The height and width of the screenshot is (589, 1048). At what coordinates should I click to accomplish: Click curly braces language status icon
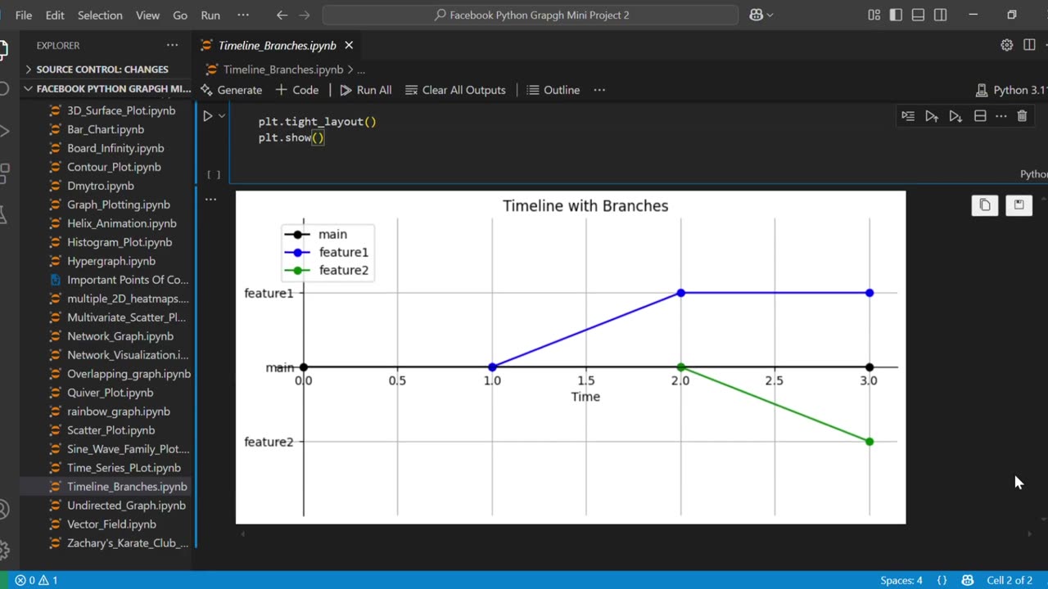tap(942, 580)
